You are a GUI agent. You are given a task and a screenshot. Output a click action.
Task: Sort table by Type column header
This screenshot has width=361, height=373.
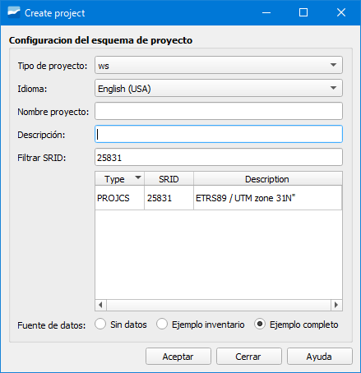(x=119, y=179)
